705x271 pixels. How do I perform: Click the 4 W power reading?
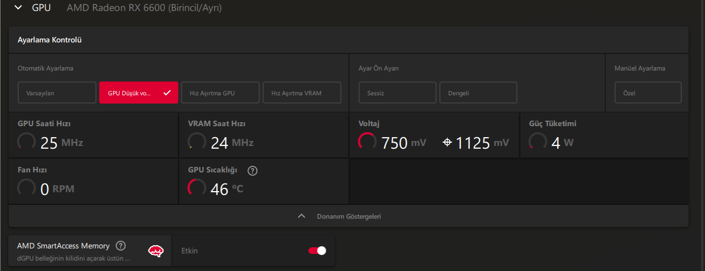tap(563, 143)
